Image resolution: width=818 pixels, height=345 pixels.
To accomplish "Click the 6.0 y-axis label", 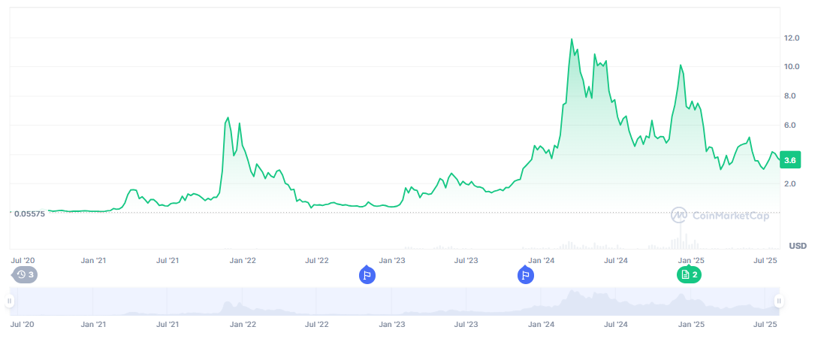I will tap(789, 126).
